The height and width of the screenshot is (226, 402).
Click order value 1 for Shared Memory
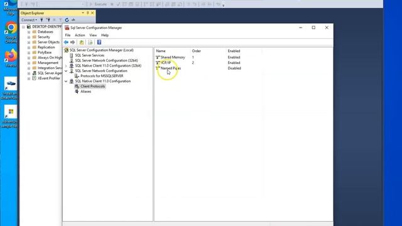pos(193,57)
